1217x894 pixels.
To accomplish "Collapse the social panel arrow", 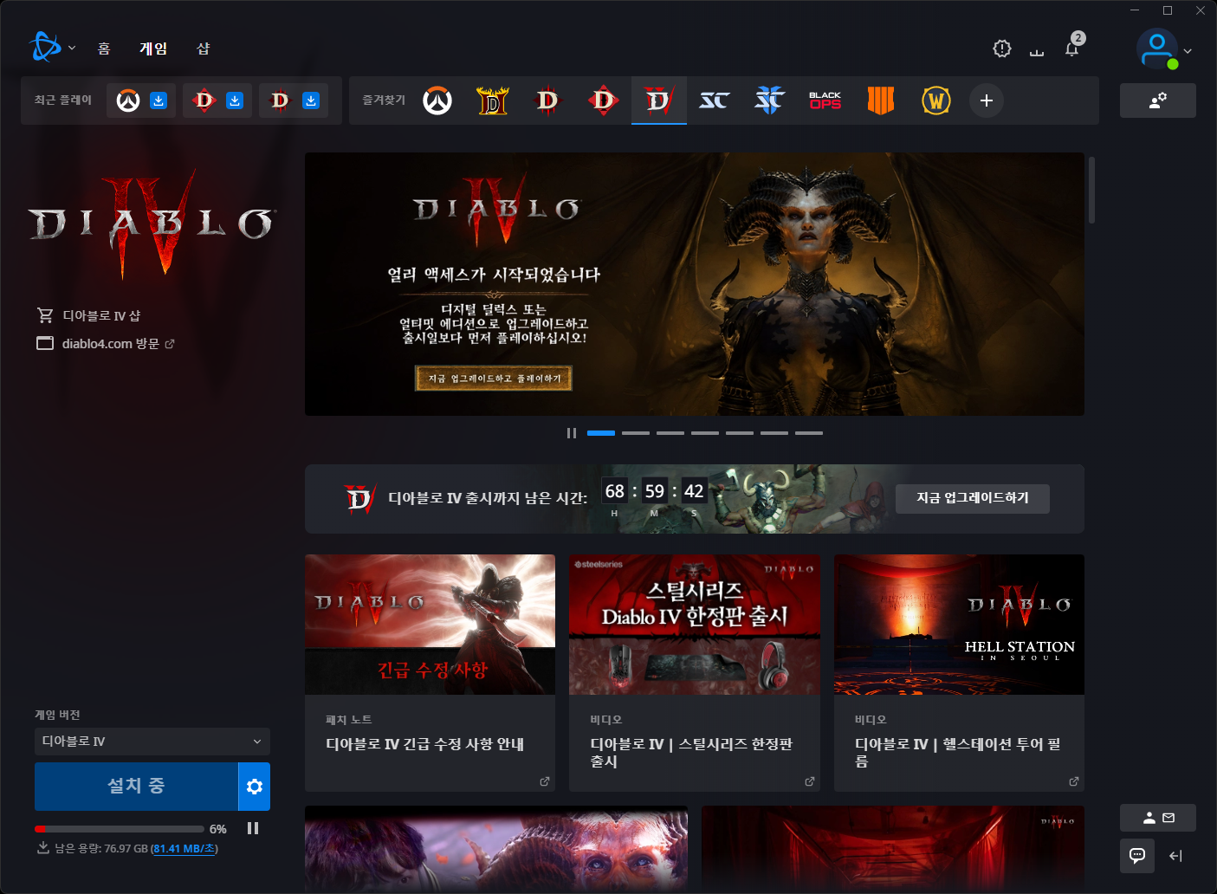I will coord(1175,856).
